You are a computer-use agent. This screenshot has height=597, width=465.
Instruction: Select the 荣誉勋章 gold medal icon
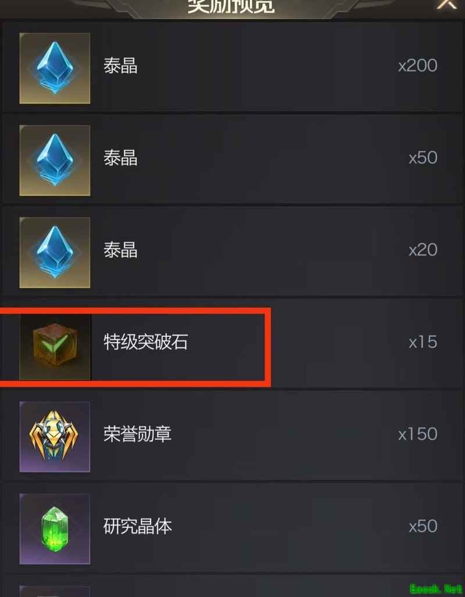tap(55, 437)
